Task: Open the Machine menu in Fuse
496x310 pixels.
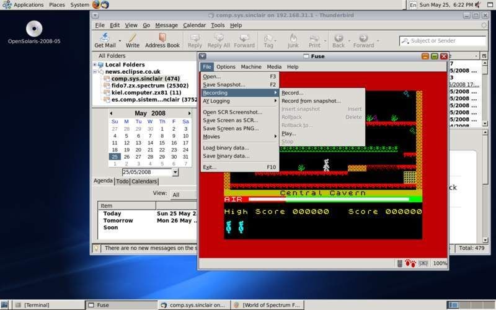Action: (x=251, y=67)
